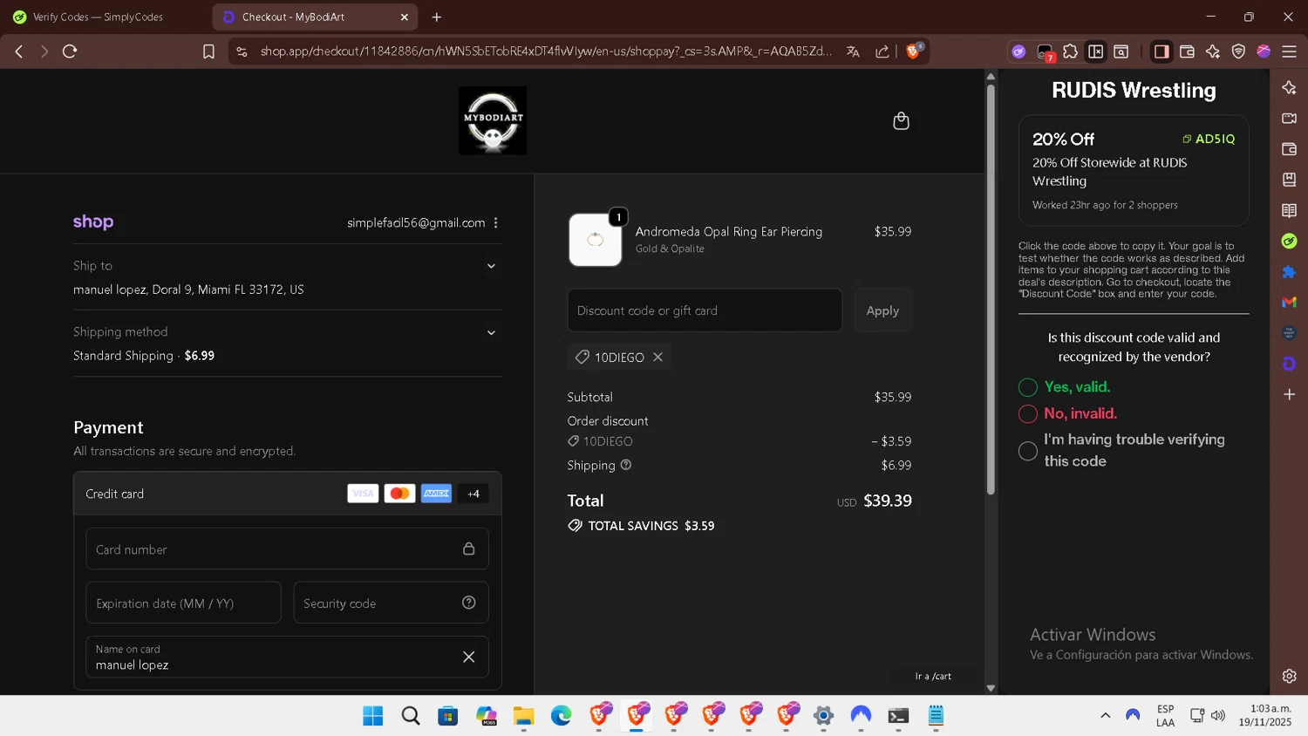Open sidebar settings gear icon
Image resolution: width=1308 pixels, height=736 pixels.
[x=1289, y=676]
